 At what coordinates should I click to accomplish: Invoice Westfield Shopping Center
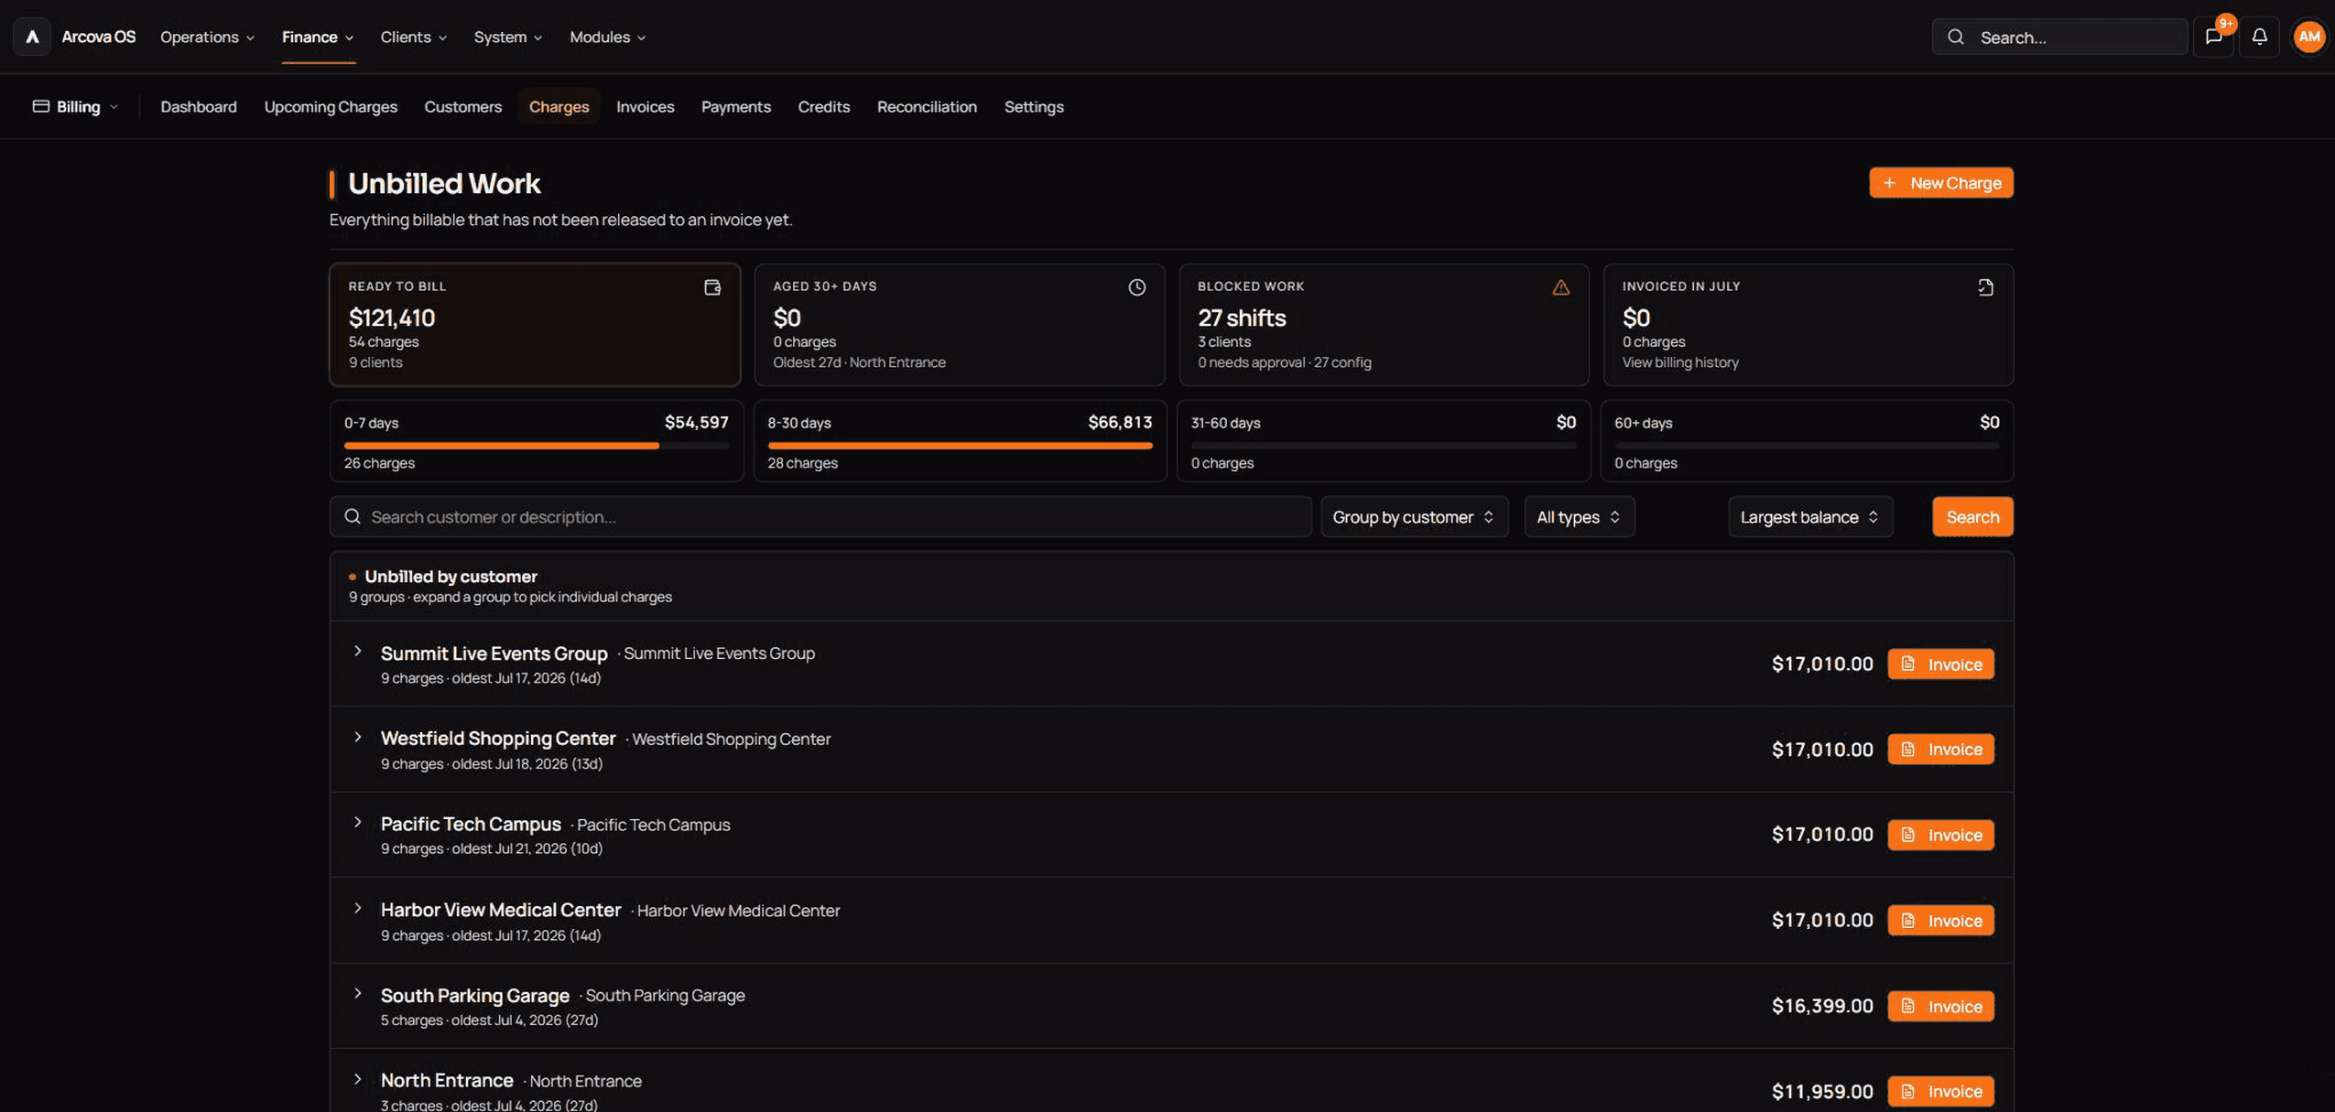pos(1940,750)
